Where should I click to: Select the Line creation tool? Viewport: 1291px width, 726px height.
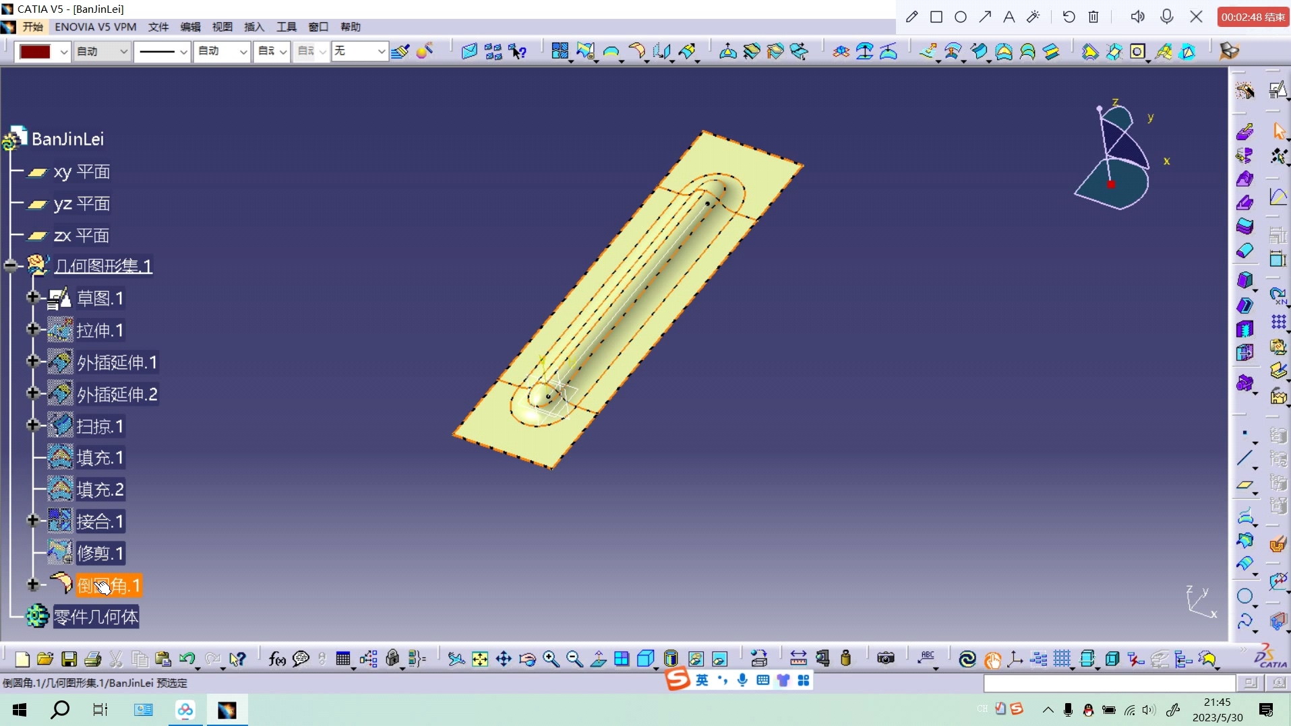point(1244,459)
